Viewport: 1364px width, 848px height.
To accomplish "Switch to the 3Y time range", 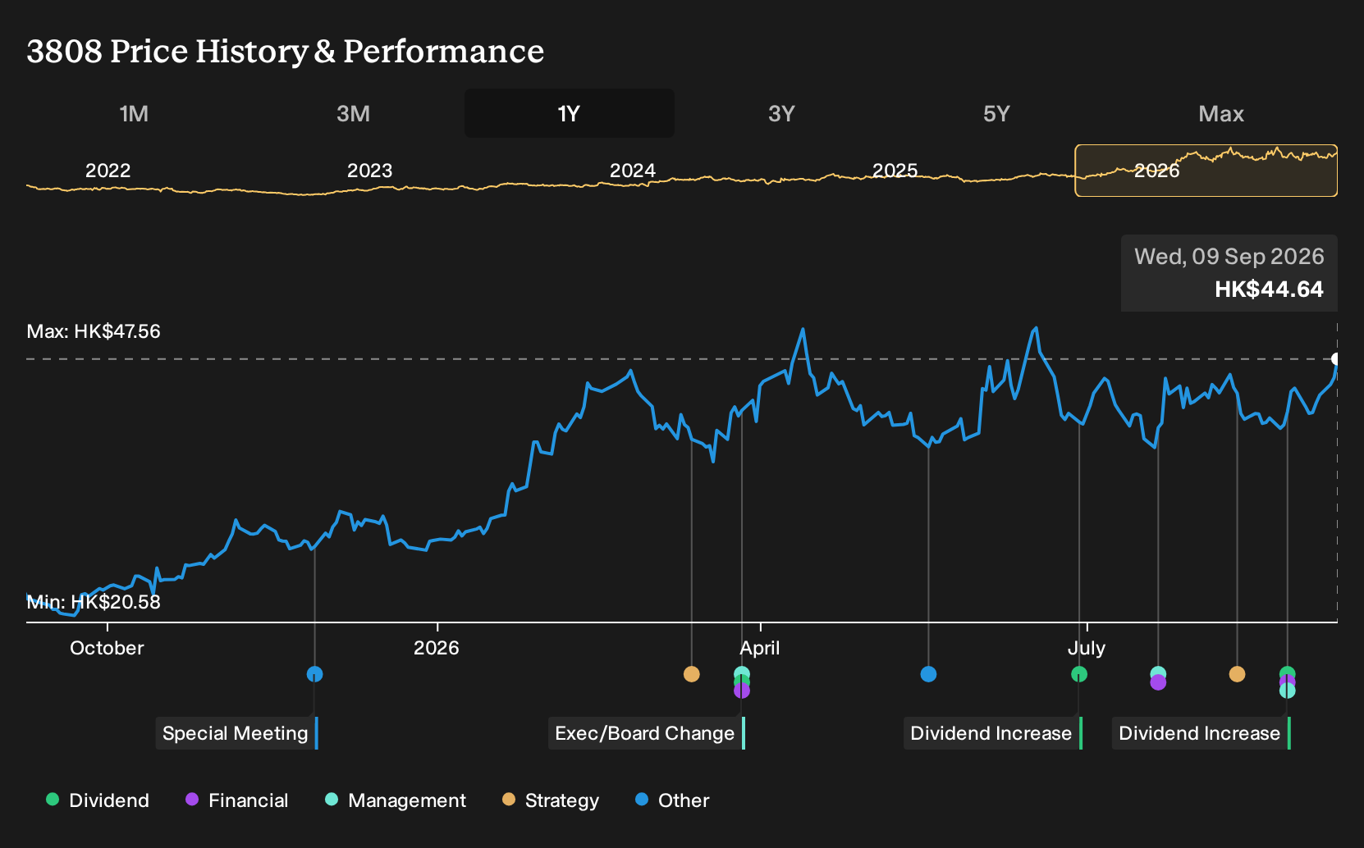I will (x=781, y=113).
